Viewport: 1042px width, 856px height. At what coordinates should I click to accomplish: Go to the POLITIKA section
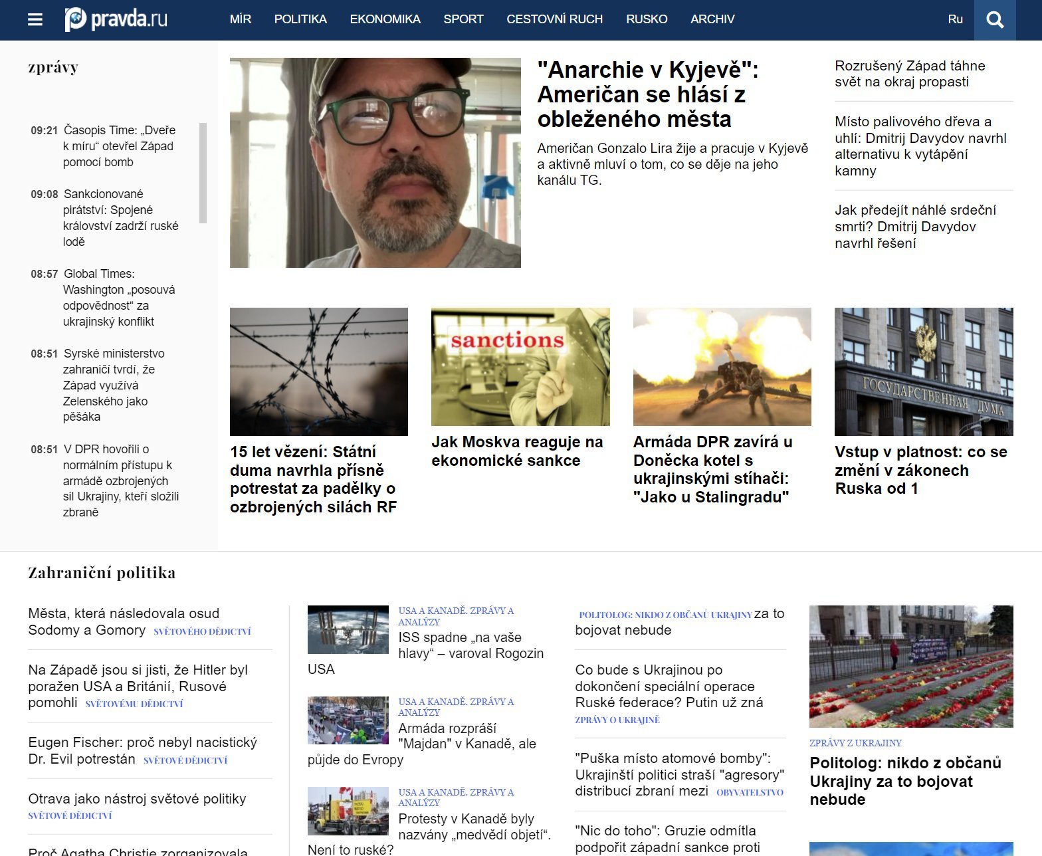(300, 19)
